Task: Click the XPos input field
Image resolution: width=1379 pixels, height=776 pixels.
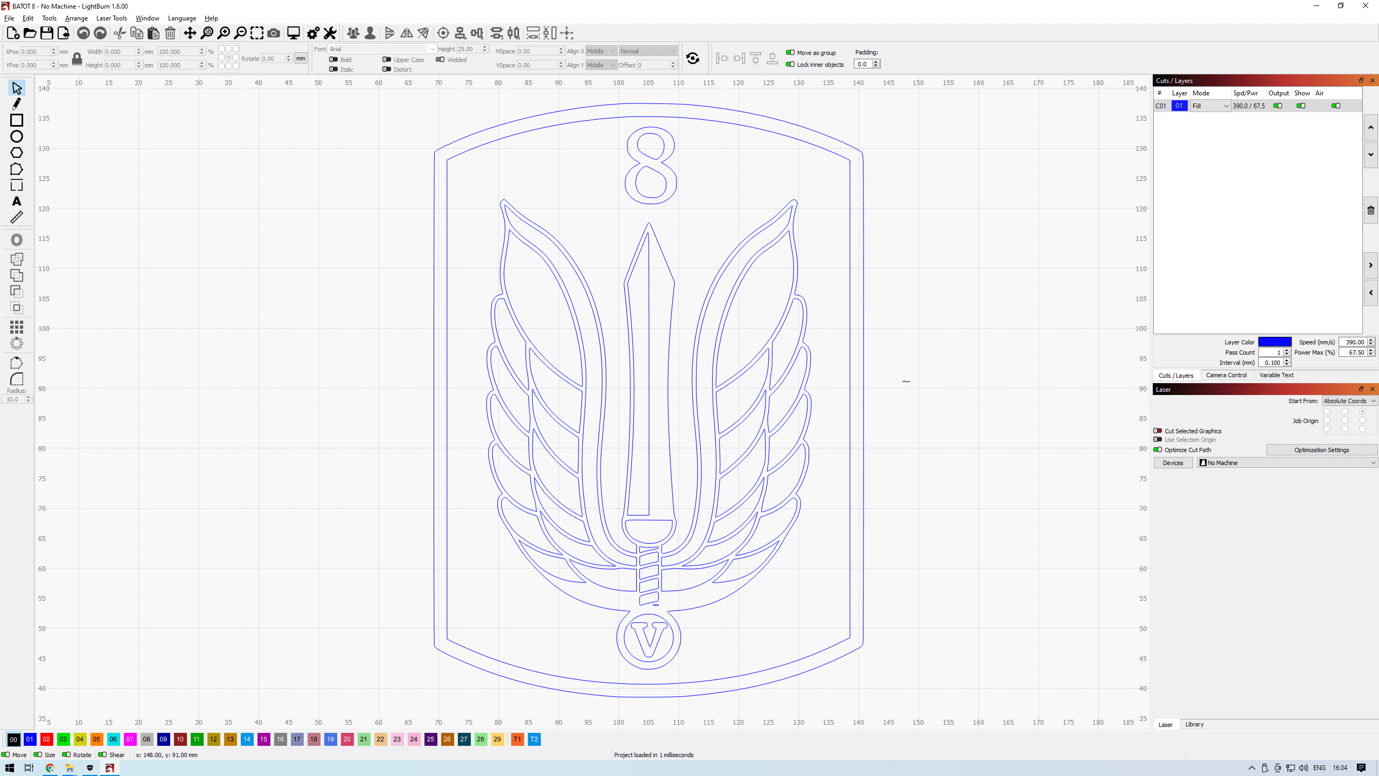Action: [x=38, y=52]
